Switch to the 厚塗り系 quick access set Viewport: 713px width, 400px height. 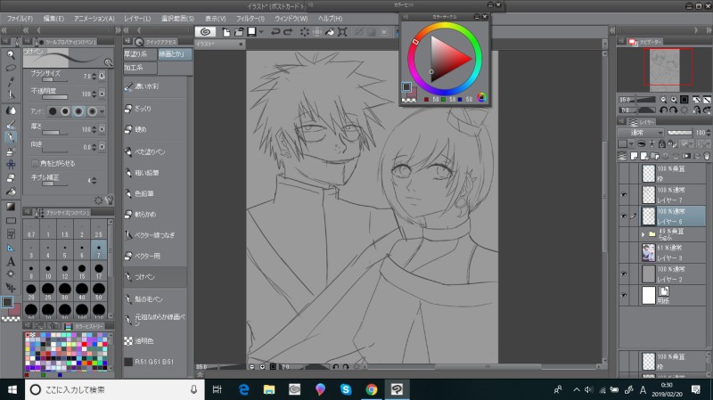[140, 54]
